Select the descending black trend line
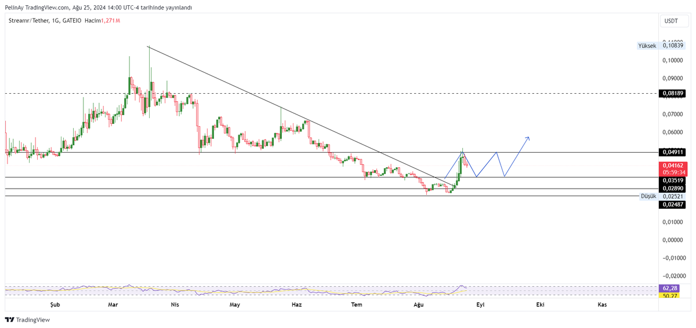 [x=302, y=118]
